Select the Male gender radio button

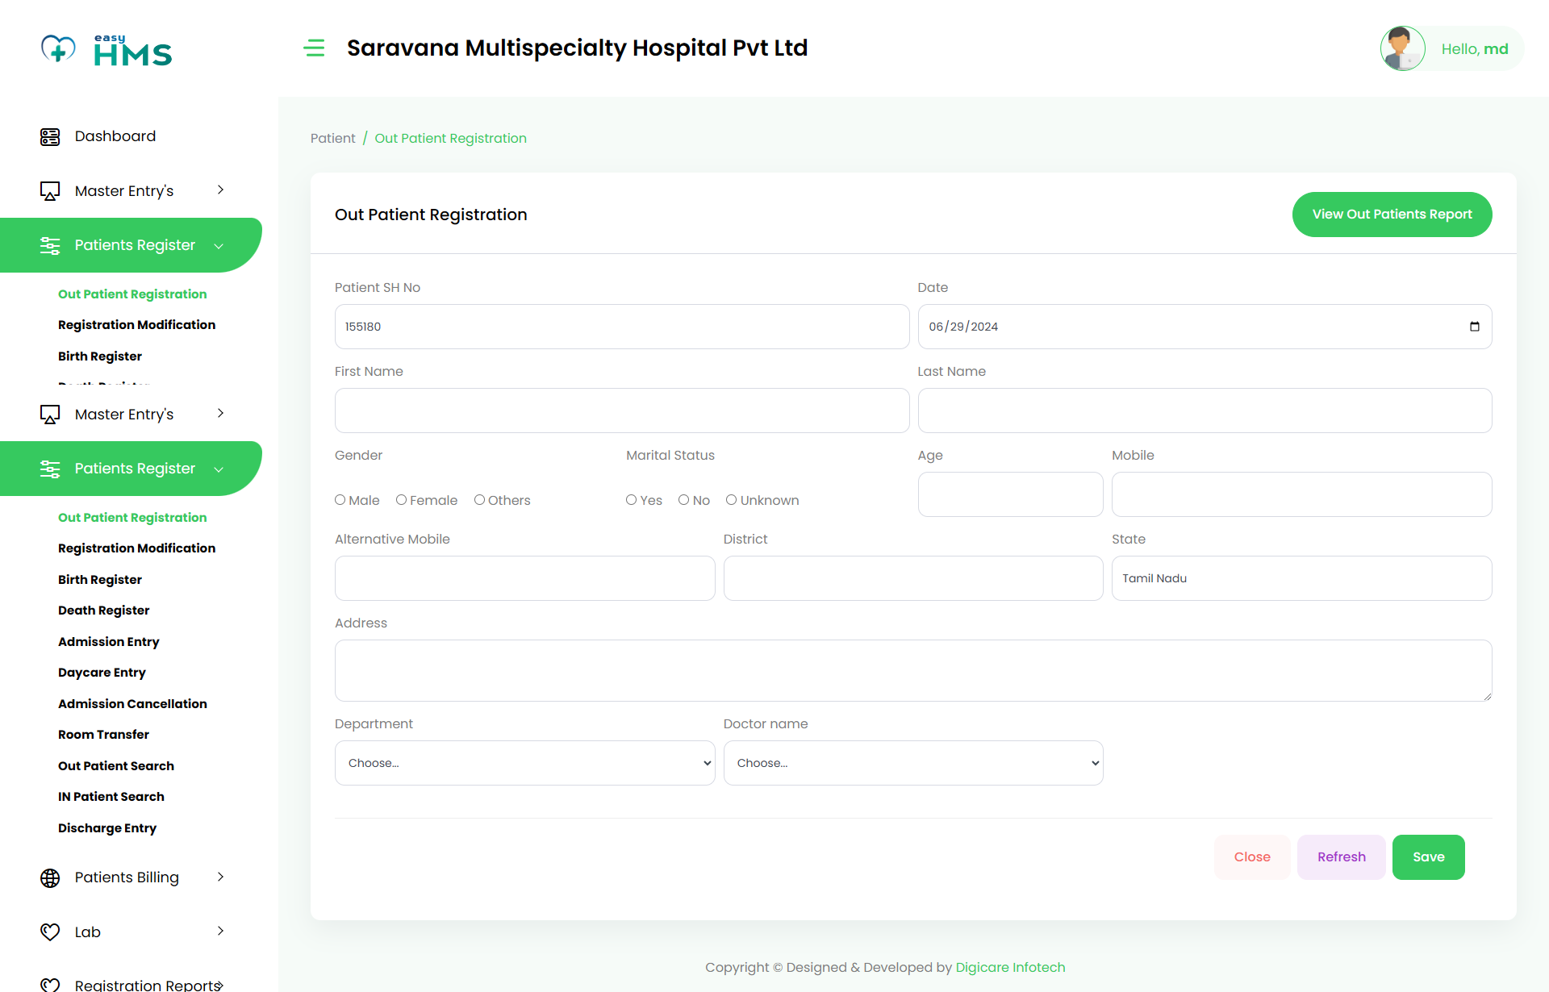coord(340,500)
